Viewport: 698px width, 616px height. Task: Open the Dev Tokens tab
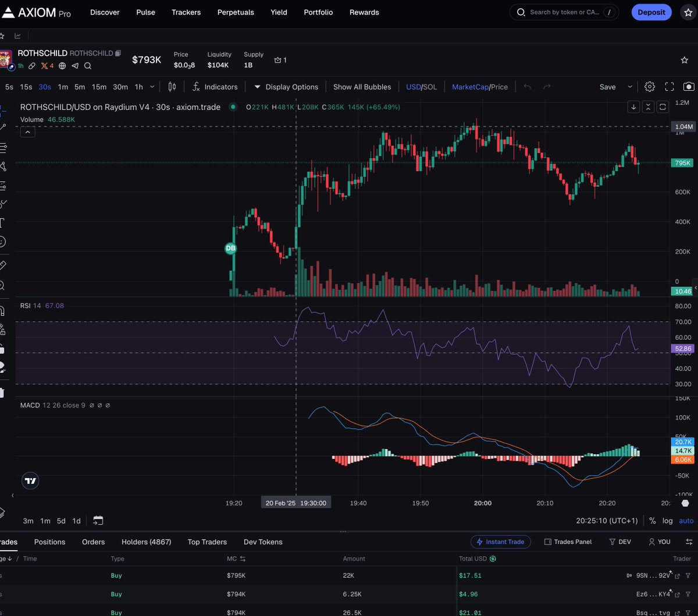263,542
